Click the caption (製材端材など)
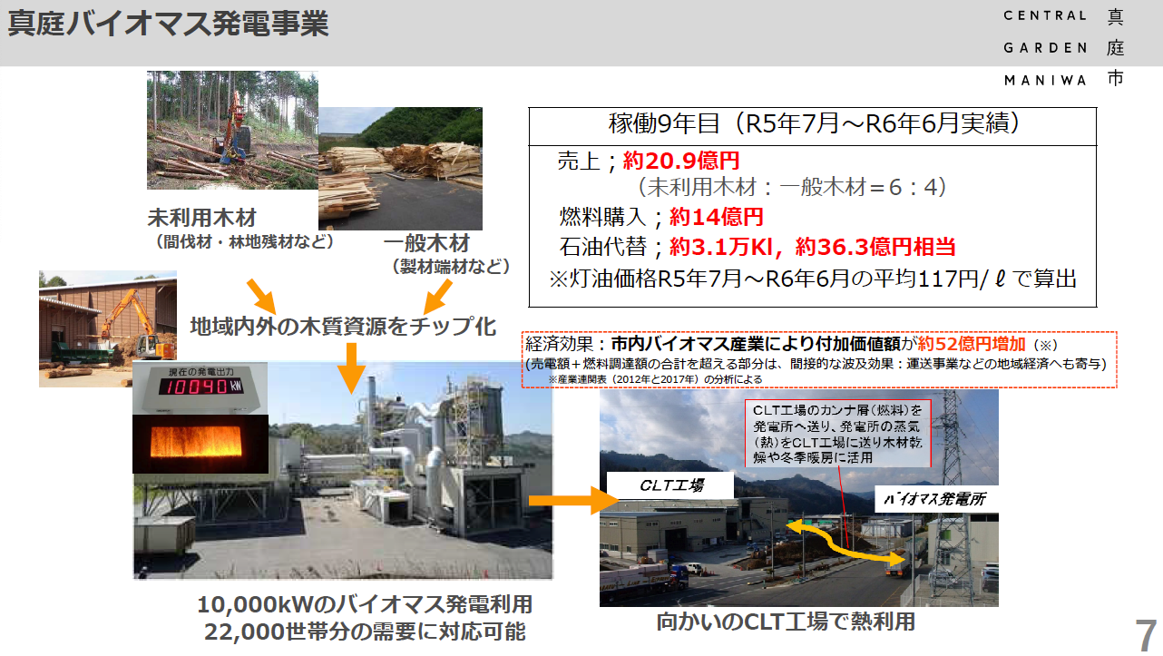 click(451, 268)
